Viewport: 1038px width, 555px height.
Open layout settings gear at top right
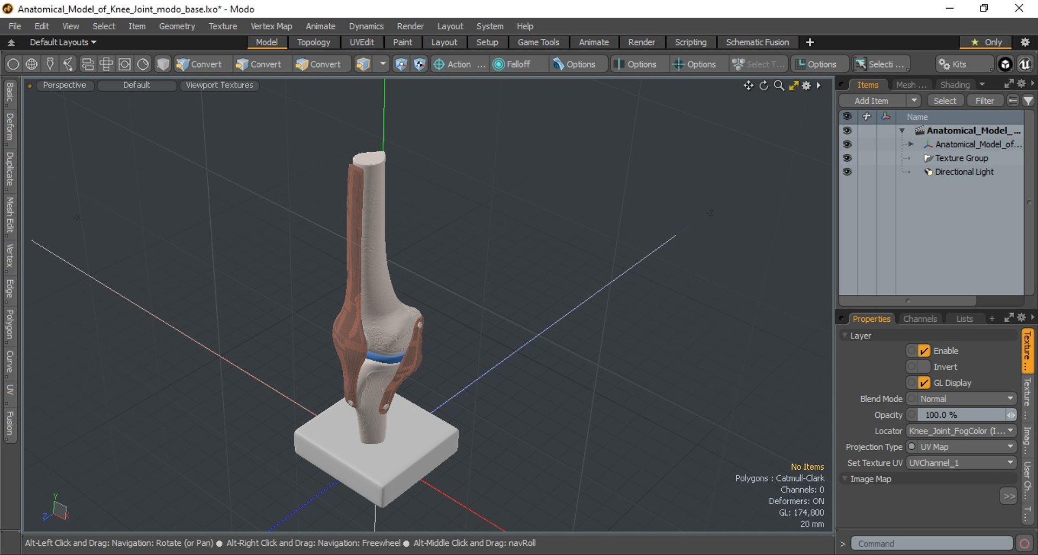[1025, 42]
